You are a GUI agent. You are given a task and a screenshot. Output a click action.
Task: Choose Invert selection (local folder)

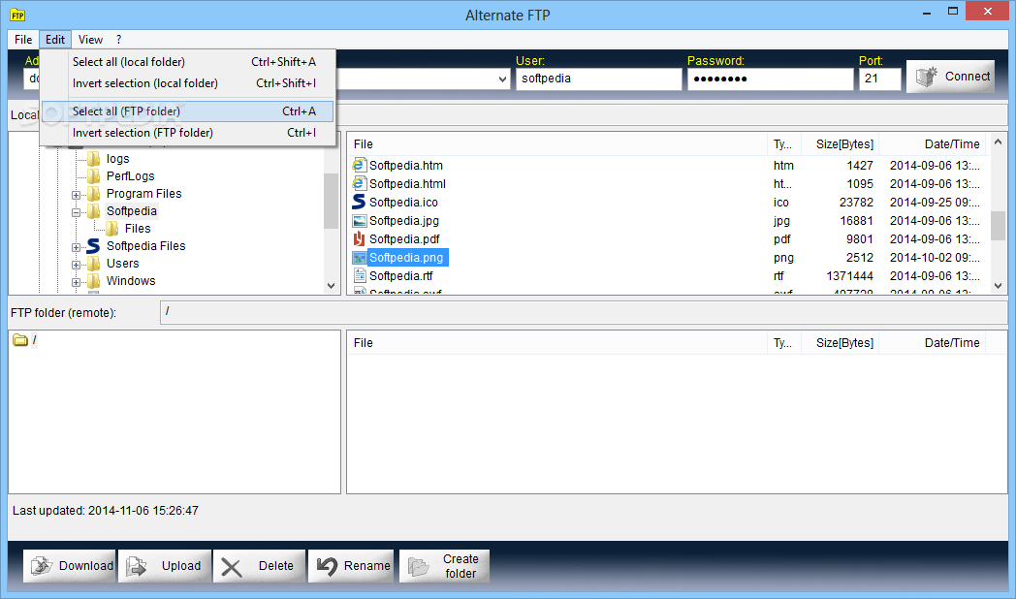tap(188, 83)
